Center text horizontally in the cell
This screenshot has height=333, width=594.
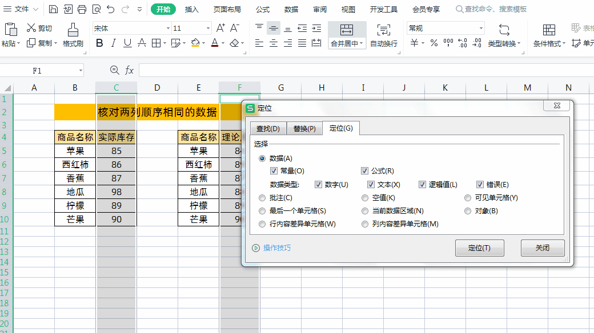273,43
